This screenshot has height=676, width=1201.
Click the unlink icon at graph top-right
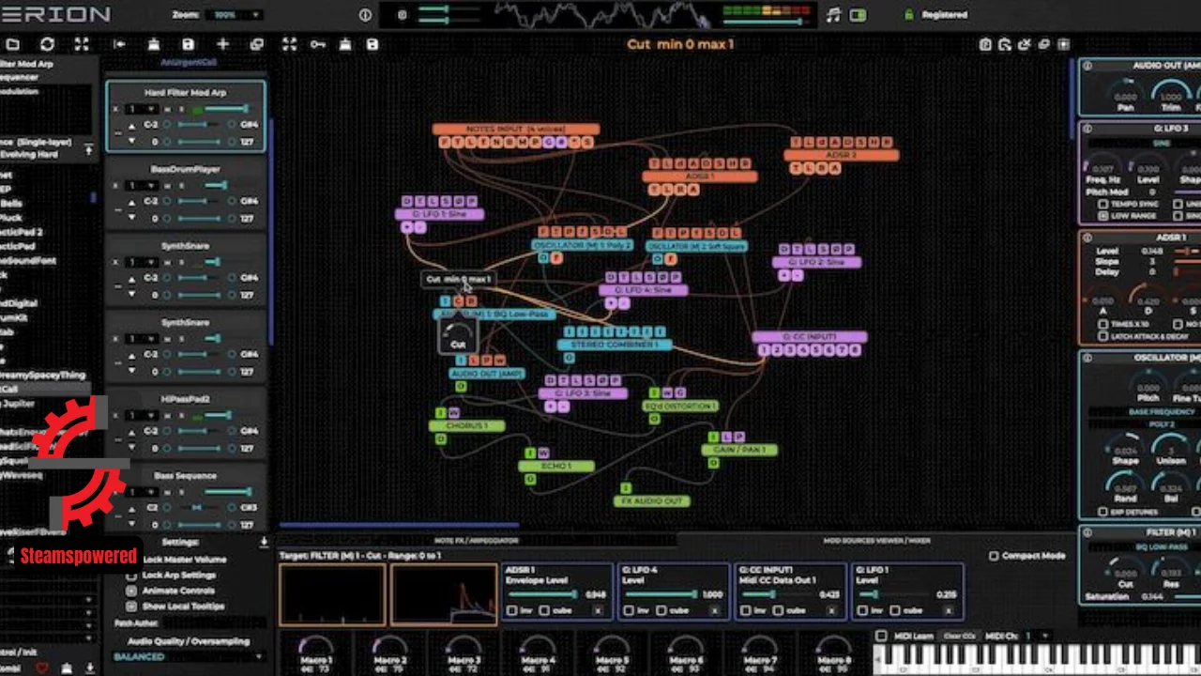1025,44
